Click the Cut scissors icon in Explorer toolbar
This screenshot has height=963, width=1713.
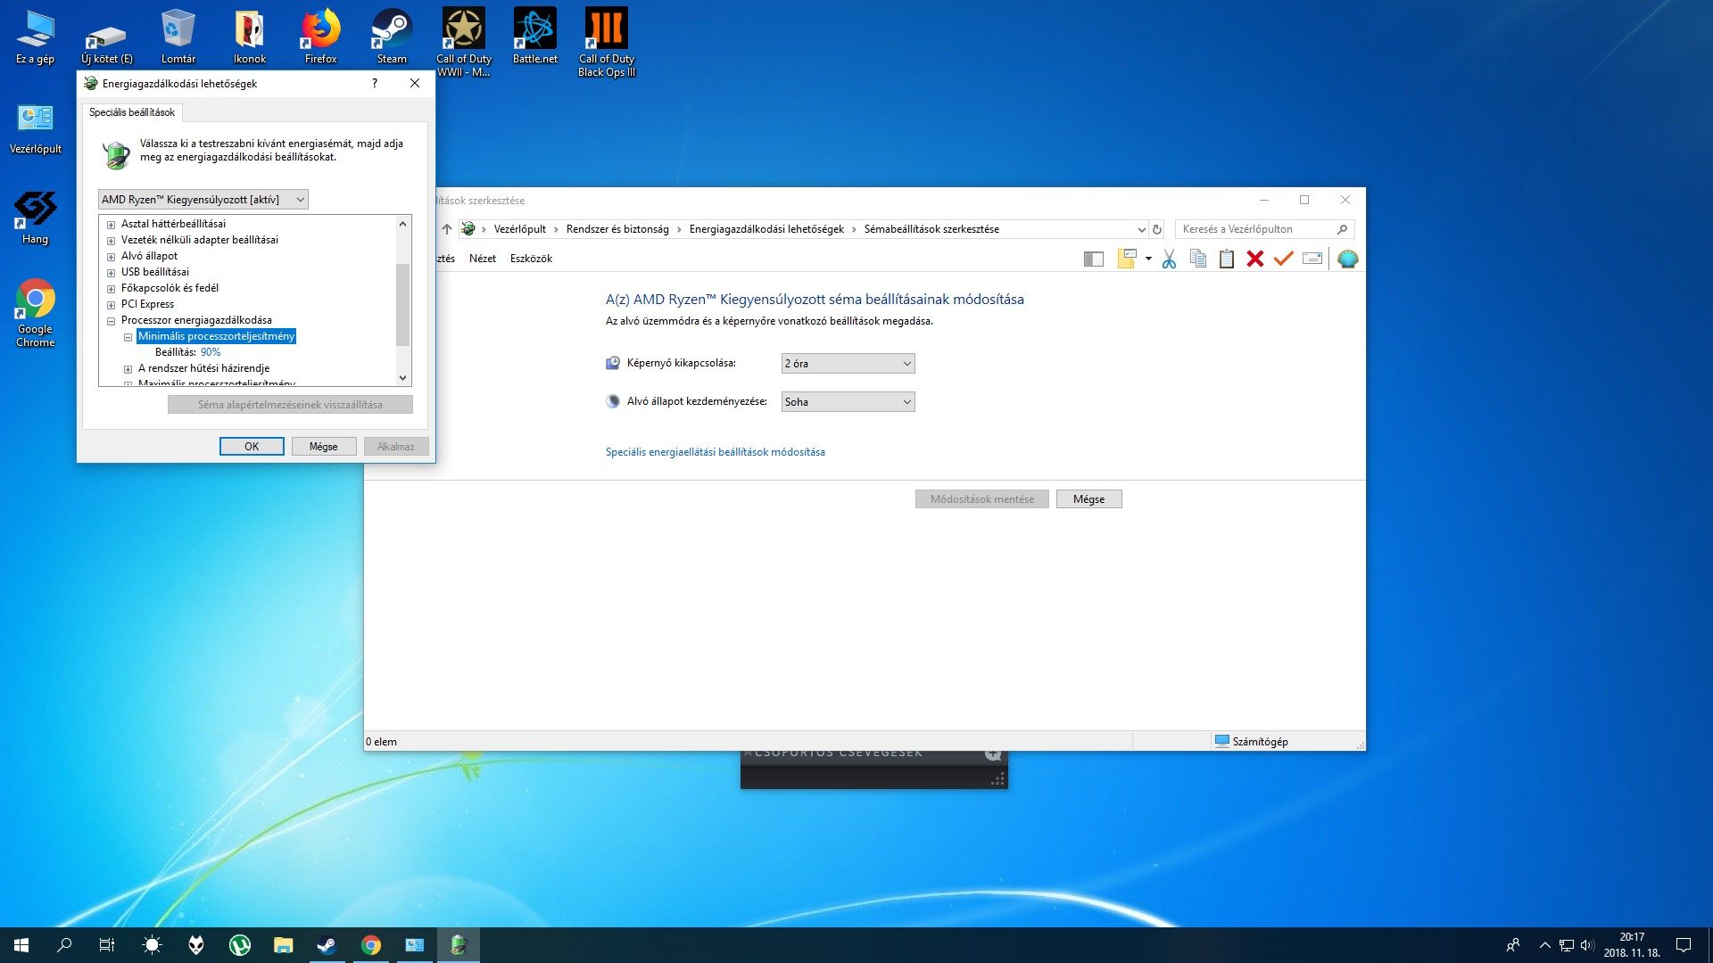[1169, 259]
